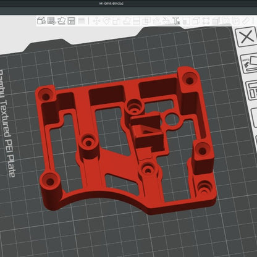Arrange all objects using the toolbar icon
The height and width of the screenshot is (257, 257).
[71, 21]
